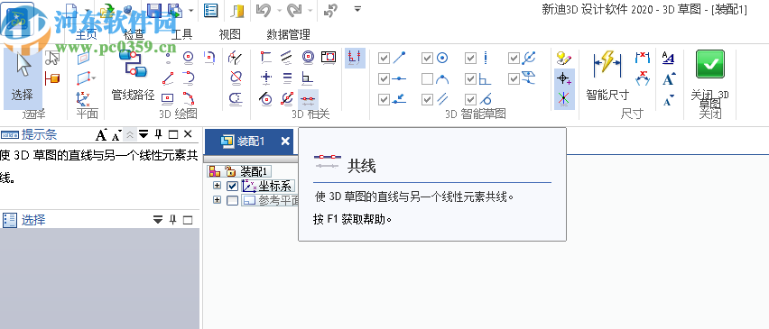Select the tangent arc tool

(189, 78)
